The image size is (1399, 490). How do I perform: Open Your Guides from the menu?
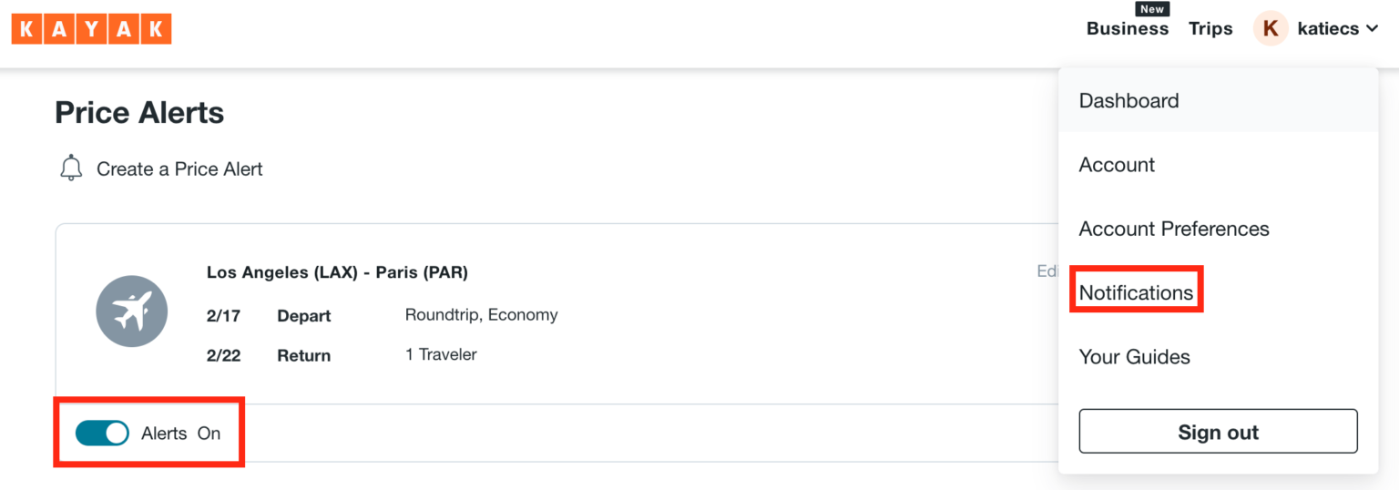[x=1134, y=357]
